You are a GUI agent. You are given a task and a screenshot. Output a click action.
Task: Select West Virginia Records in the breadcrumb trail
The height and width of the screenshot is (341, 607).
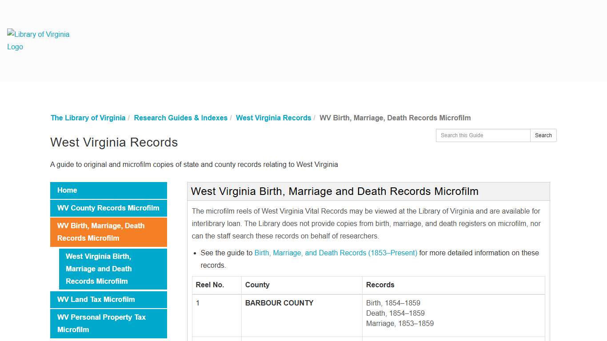(x=273, y=118)
